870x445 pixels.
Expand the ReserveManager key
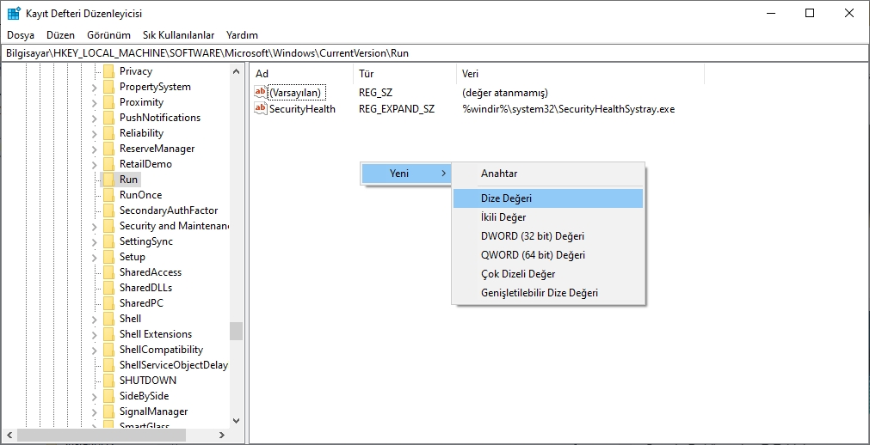coord(95,149)
